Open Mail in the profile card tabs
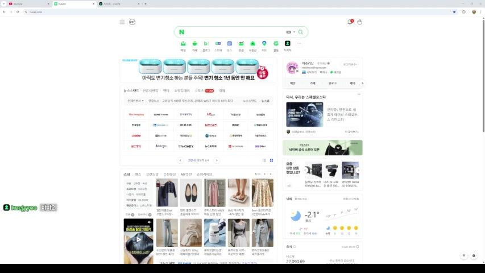The width and height of the screenshot is (485, 273). (293, 83)
